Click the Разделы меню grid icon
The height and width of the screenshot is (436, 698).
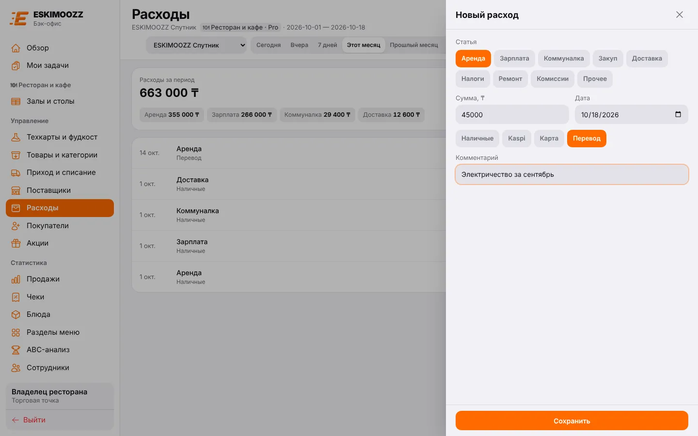click(x=16, y=332)
